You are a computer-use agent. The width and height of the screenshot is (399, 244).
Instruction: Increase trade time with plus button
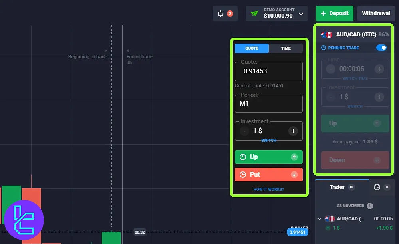point(379,69)
